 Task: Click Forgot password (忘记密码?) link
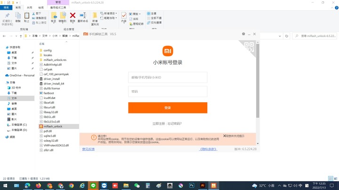pyautogui.click(x=175, y=124)
